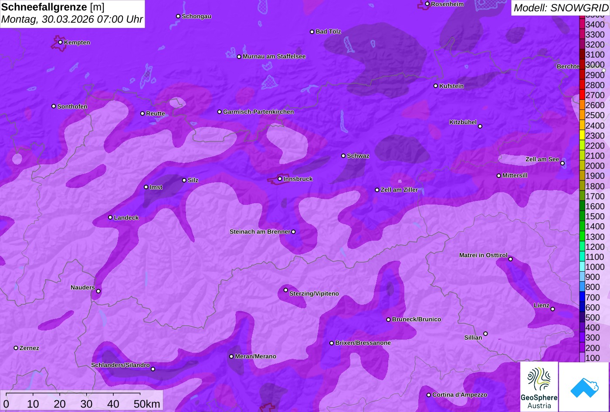610x412 pixels.
Task: Click the scale bar '0' tick label
Action: [x=6, y=404]
